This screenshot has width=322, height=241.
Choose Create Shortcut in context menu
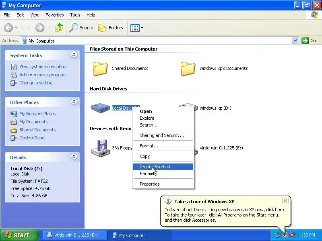click(x=163, y=167)
